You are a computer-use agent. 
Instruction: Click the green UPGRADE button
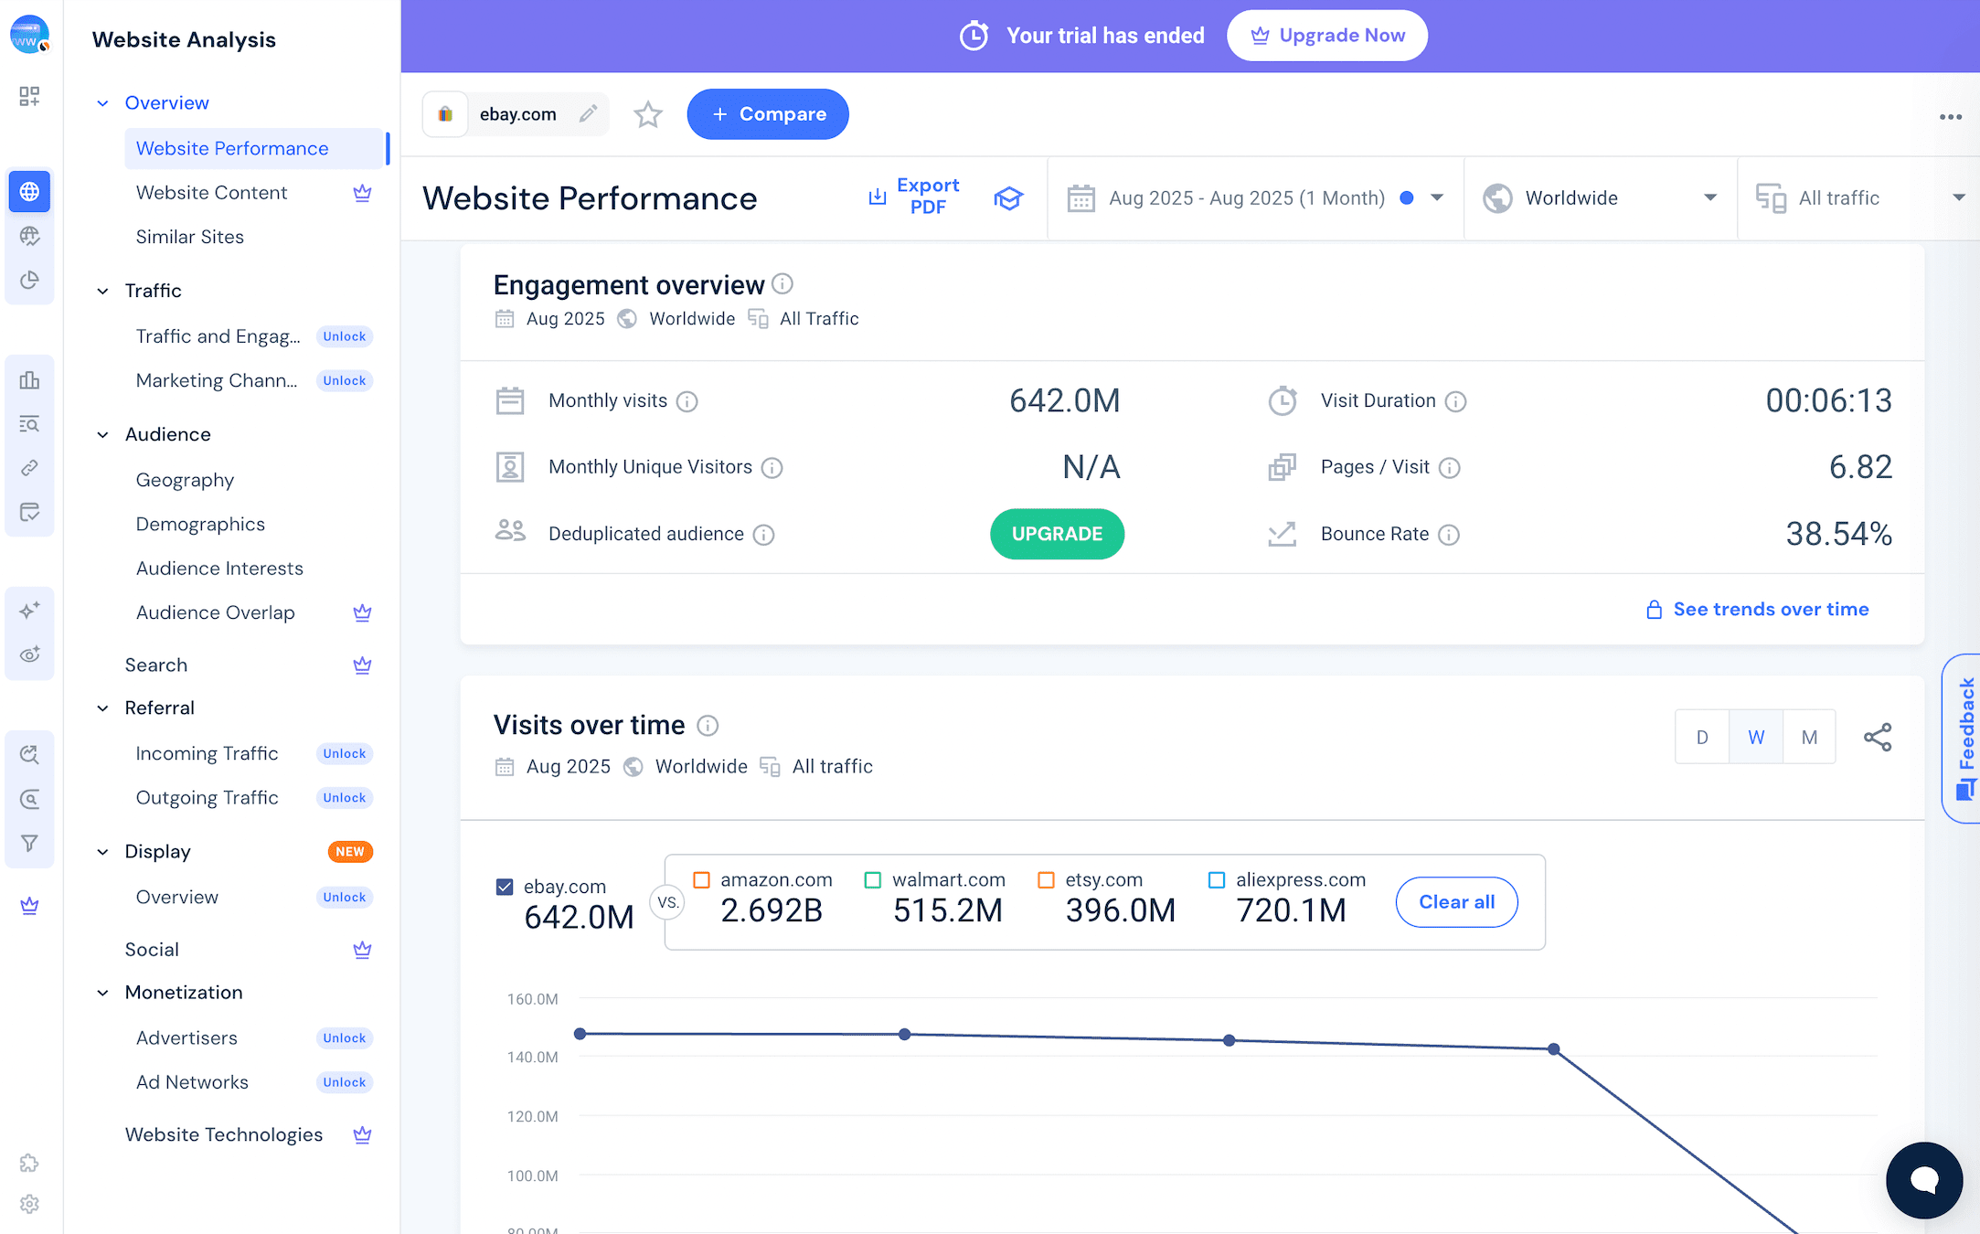1057,534
